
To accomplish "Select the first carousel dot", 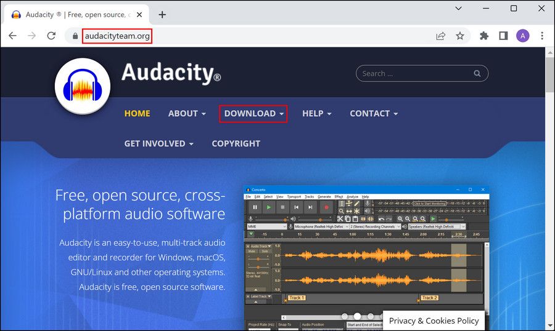I will click(x=345, y=316).
